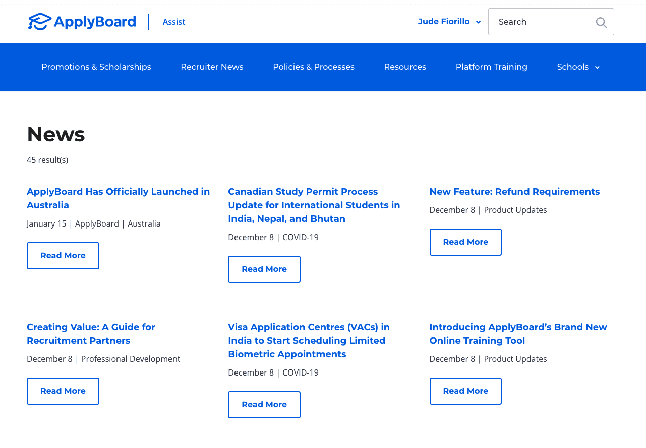
Task: Open the Promotions & Scholarships section
Action: pos(96,67)
